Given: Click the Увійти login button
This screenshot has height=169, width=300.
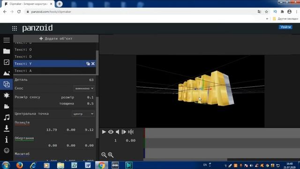Looking at the screenshot, I should (285, 27).
